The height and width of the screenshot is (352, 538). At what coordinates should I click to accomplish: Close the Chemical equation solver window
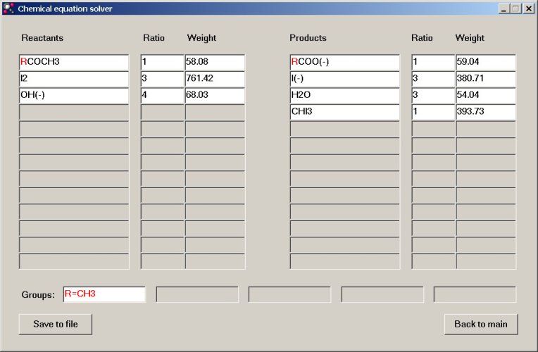pos(529,8)
